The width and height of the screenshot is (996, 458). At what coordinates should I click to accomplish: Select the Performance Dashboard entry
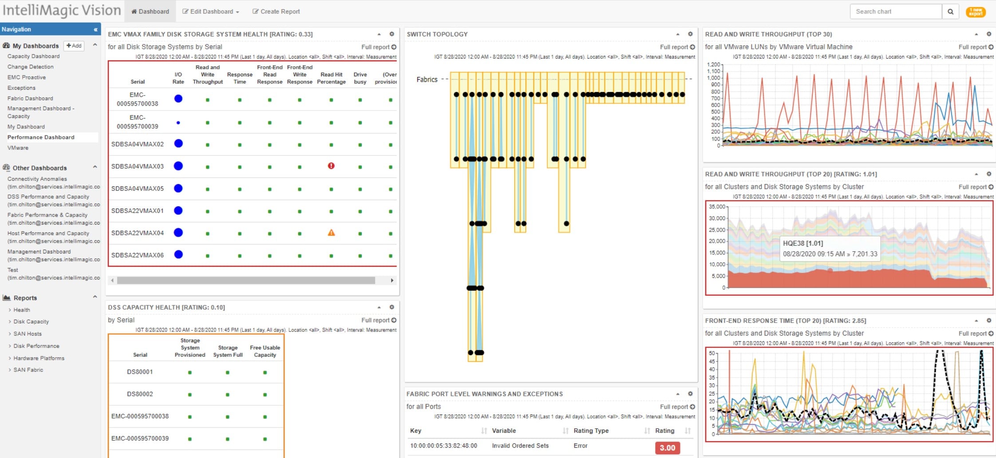(x=41, y=137)
